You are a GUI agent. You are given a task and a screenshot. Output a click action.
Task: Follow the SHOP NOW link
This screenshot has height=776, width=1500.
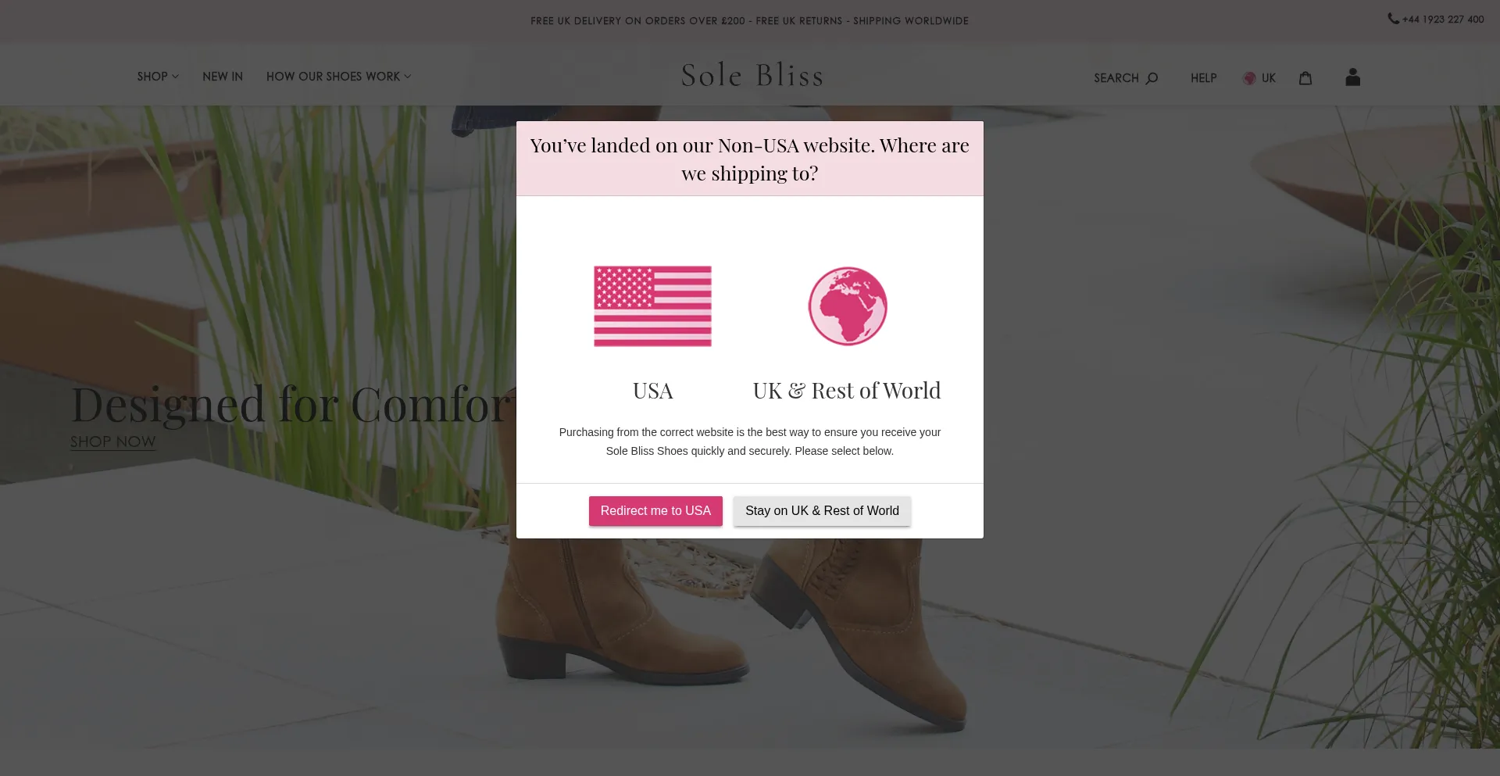click(x=113, y=442)
